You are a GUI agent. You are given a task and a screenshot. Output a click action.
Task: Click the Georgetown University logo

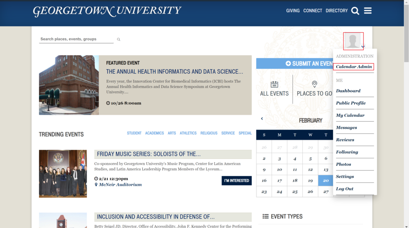point(107,11)
